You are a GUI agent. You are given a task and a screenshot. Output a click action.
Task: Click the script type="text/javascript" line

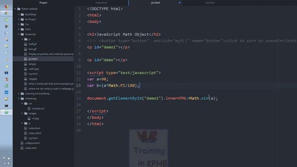[x=124, y=73]
